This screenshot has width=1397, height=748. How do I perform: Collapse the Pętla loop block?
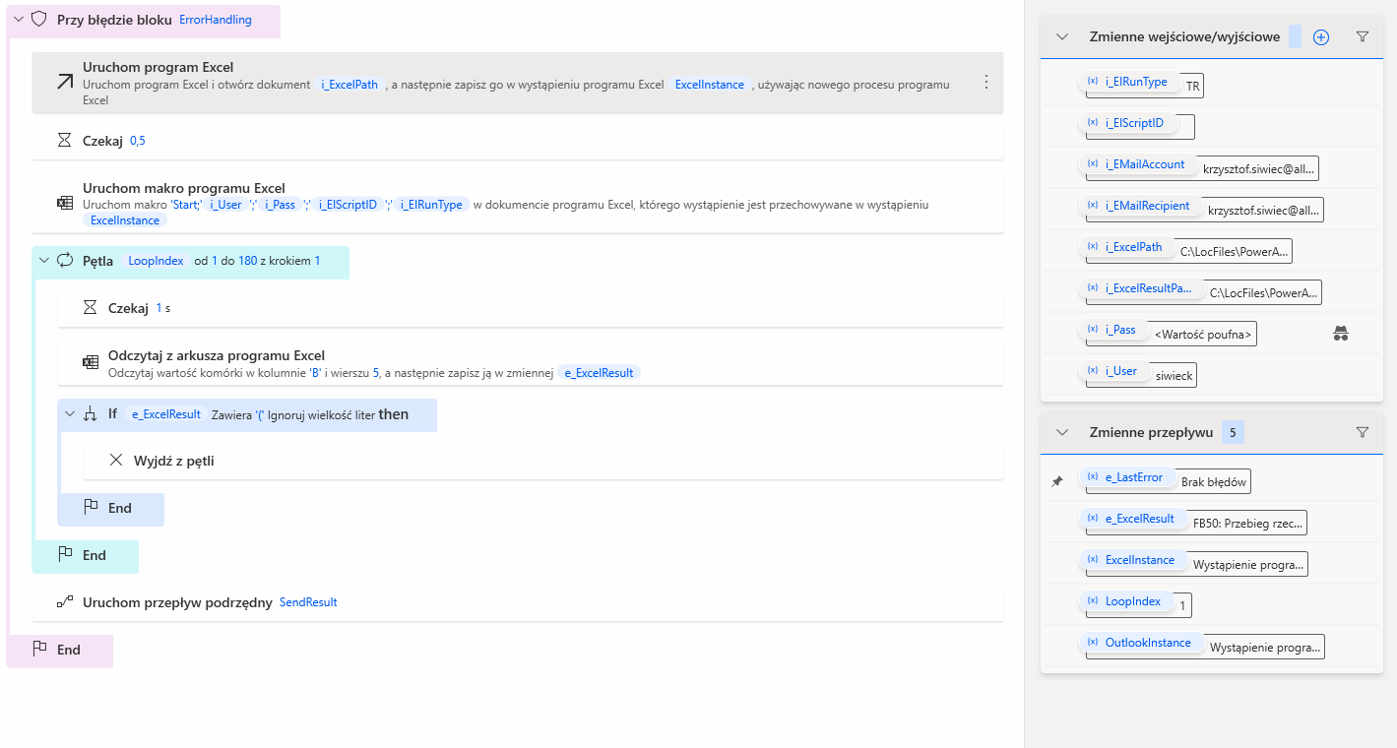tap(43, 261)
